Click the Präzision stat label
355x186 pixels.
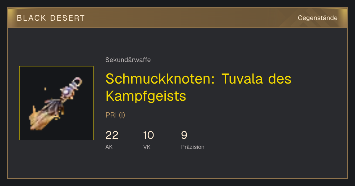click(x=193, y=147)
